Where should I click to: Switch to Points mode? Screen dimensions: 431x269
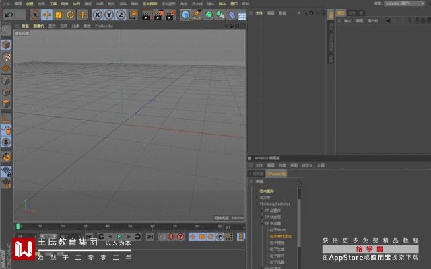pos(6,81)
